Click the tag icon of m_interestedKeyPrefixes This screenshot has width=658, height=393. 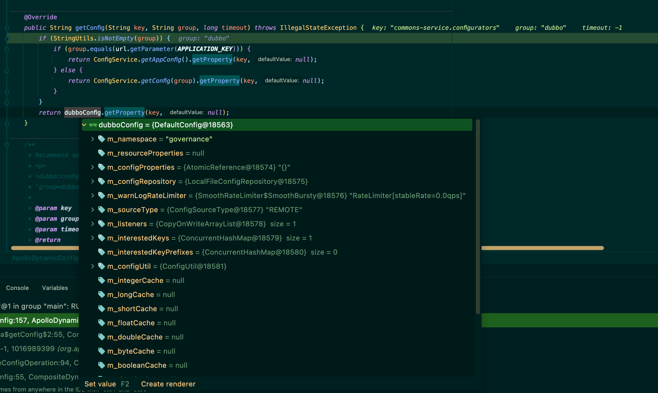tap(101, 252)
